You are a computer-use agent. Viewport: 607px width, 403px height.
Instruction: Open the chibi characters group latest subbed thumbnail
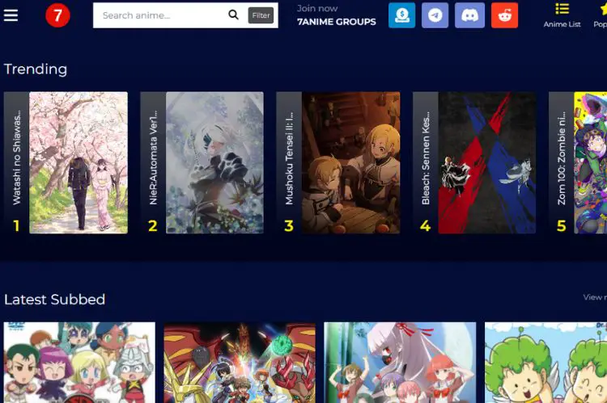coord(79,363)
